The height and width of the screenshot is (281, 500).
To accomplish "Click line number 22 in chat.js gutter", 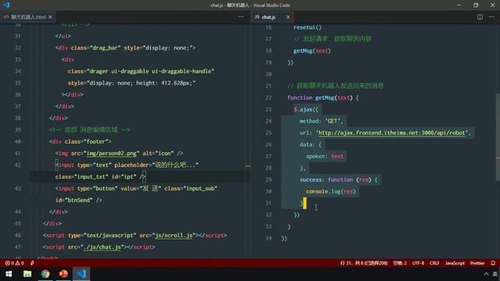I will pyautogui.click(x=268, y=98).
